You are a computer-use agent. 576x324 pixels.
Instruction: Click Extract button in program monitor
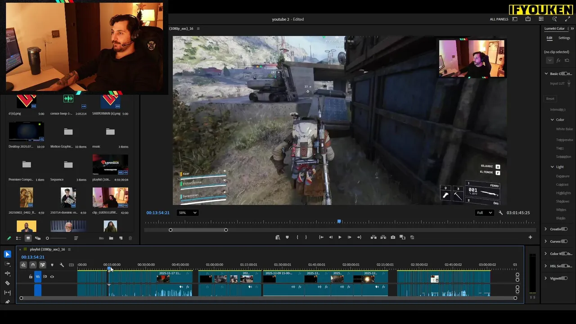pos(383,237)
